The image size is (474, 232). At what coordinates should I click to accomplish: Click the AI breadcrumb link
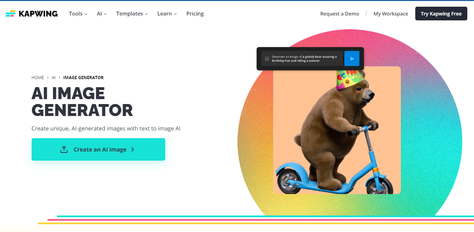[x=54, y=78]
